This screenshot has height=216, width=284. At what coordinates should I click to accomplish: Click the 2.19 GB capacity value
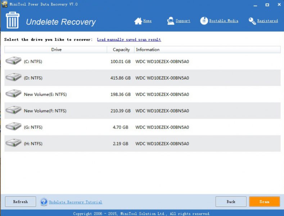tap(121, 144)
